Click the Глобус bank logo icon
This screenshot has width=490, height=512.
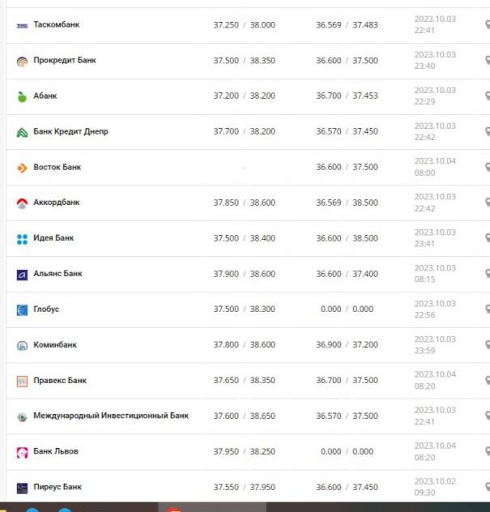click(22, 309)
